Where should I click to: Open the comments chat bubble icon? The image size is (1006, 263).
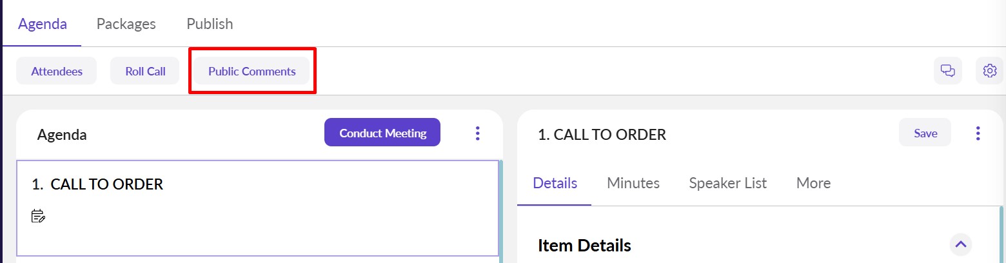click(947, 71)
